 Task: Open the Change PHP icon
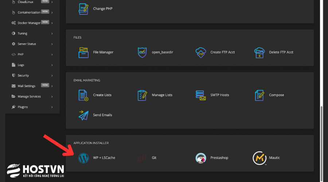pyautogui.click(x=83, y=9)
